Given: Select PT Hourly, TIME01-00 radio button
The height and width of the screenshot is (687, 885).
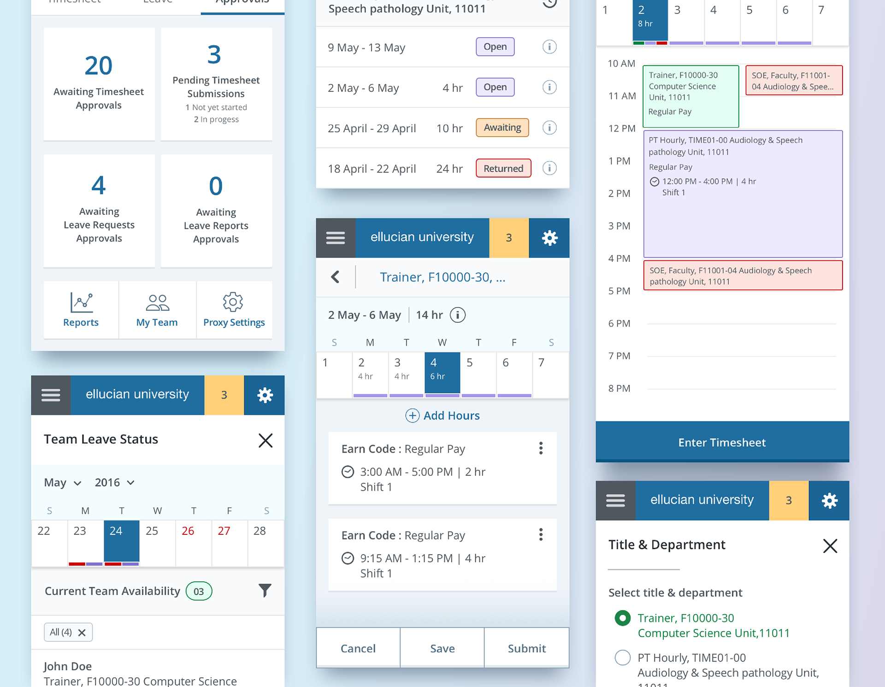Looking at the screenshot, I should 622,657.
